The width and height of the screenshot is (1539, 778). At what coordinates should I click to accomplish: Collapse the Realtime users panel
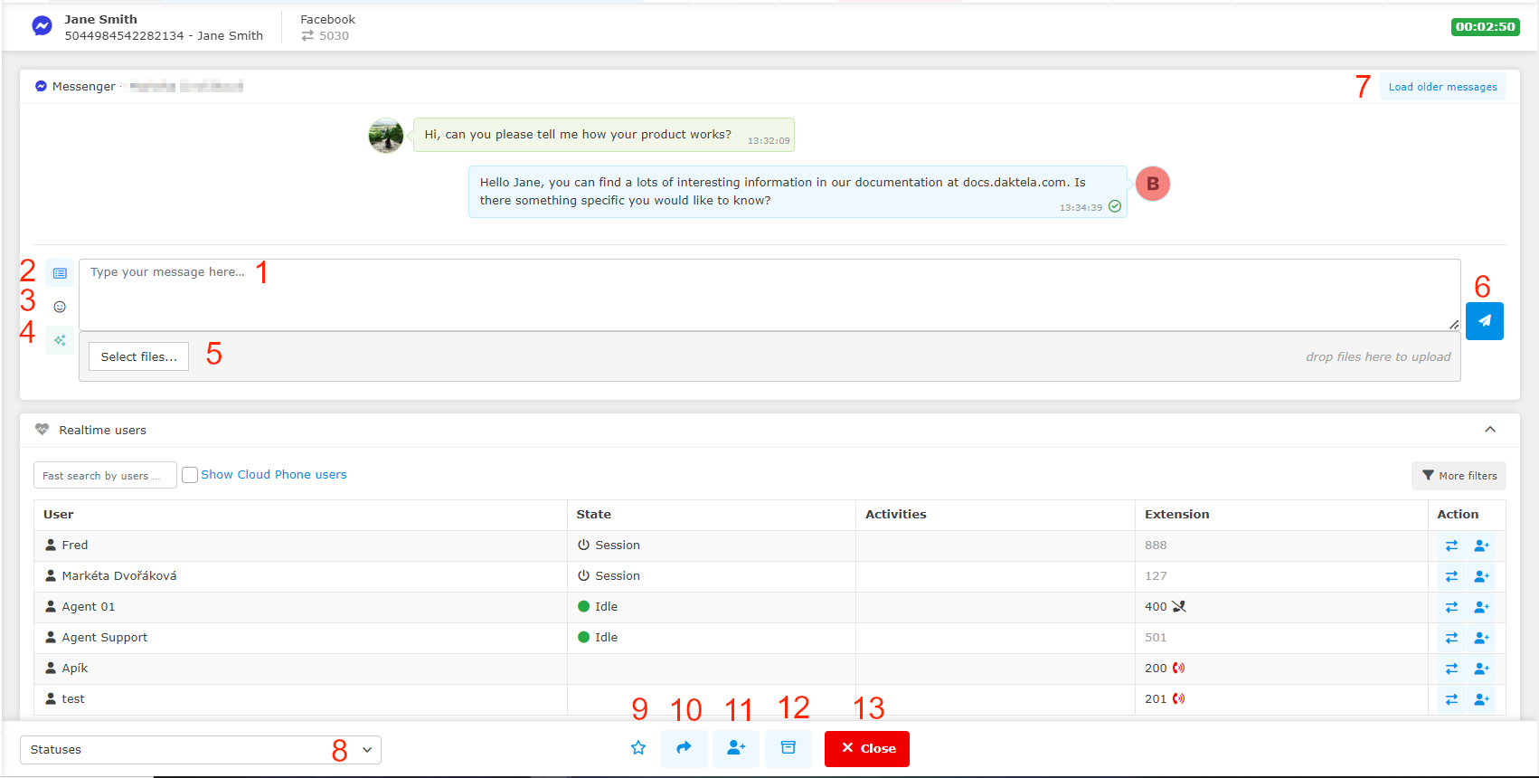pos(1489,430)
